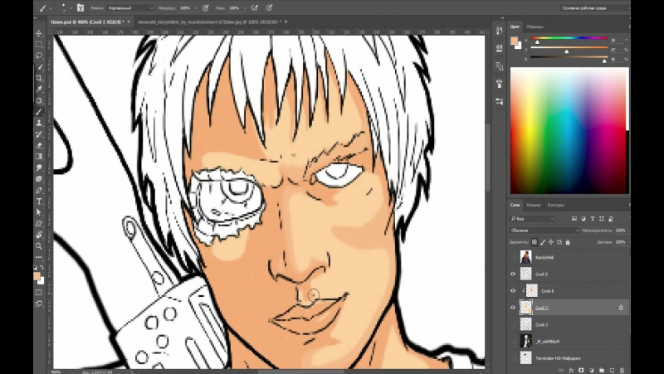Hide the Слой 5 layer
Image resolution: width=664 pixels, height=374 pixels.
point(513,274)
